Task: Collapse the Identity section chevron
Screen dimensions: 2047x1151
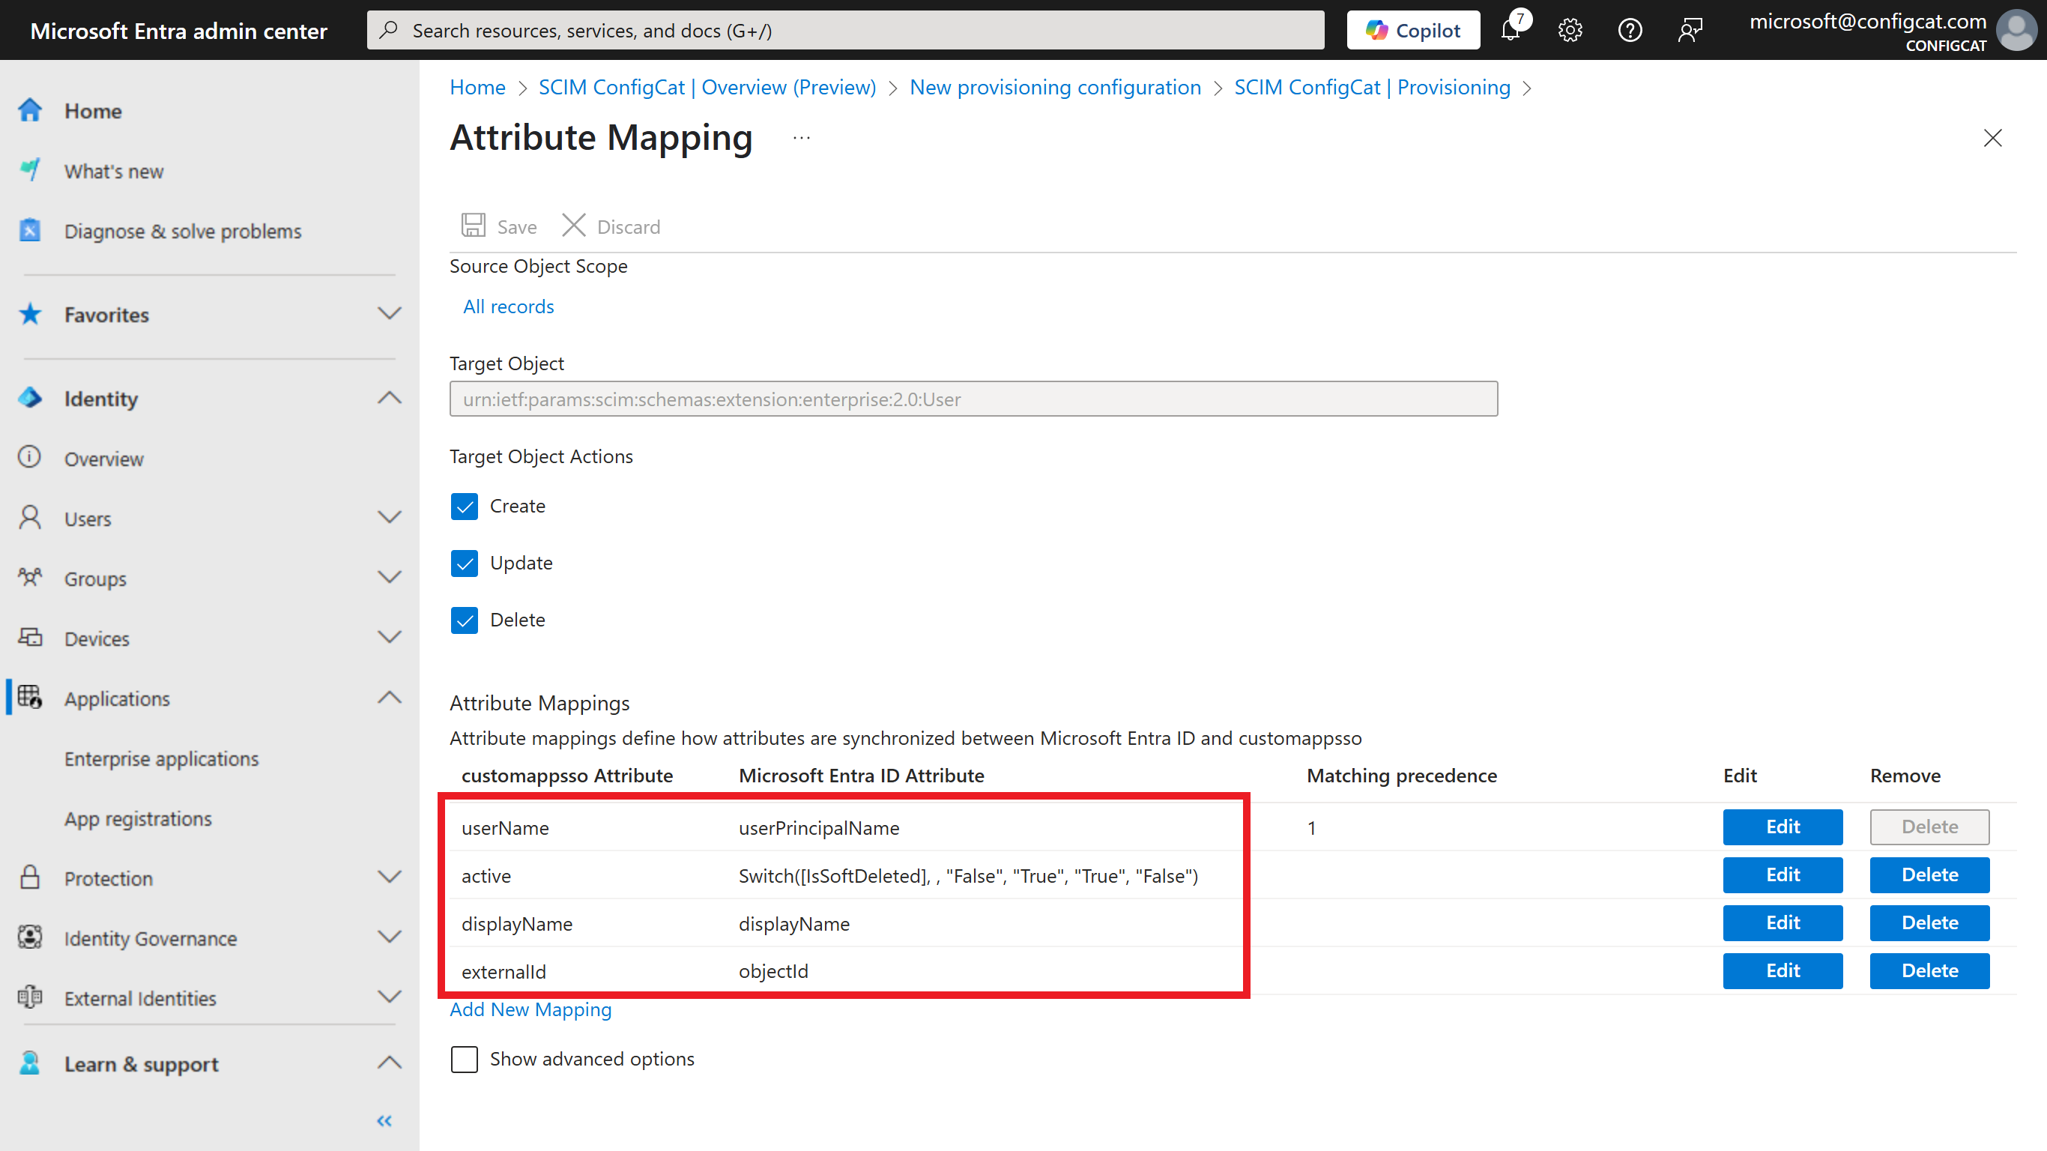Action: [x=389, y=397]
